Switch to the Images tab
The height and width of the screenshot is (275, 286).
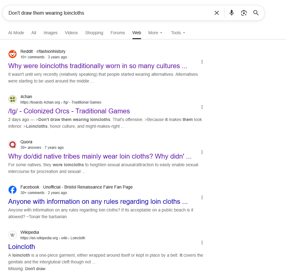point(51,33)
